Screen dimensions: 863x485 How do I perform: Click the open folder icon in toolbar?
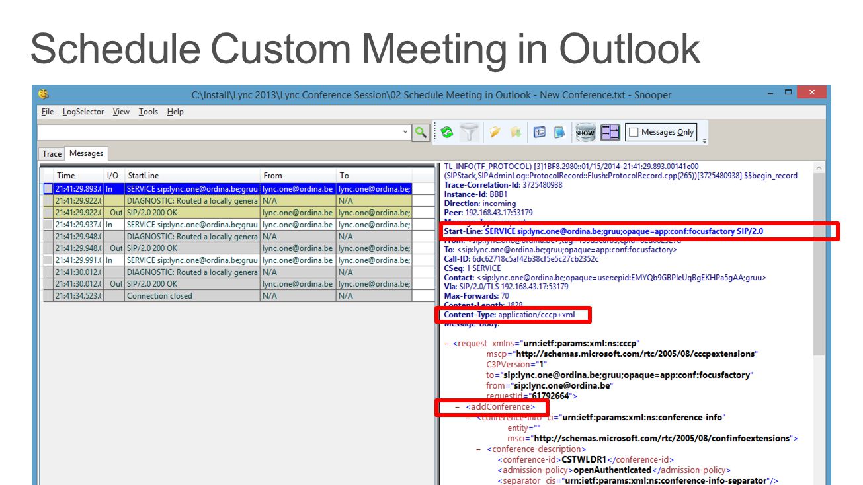pyautogui.click(x=495, y=133)
